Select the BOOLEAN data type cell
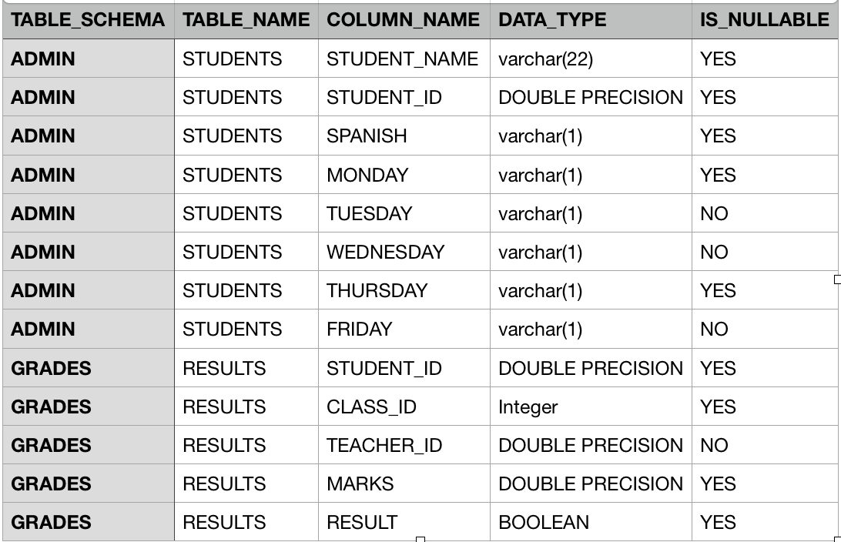The image size is (841, 542). pos(543,522)
